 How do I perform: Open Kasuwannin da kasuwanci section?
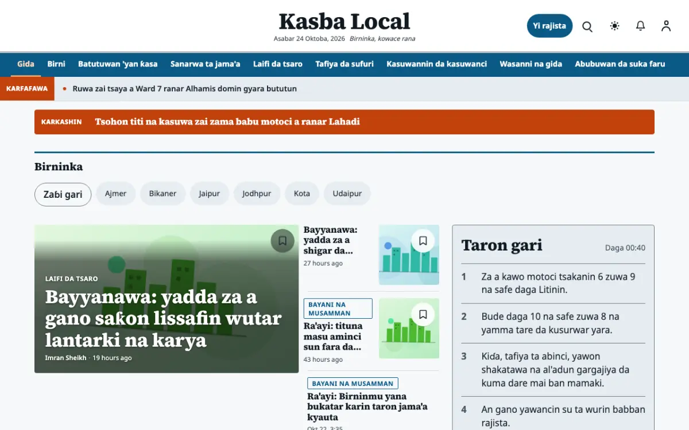[x=436, y=64]
